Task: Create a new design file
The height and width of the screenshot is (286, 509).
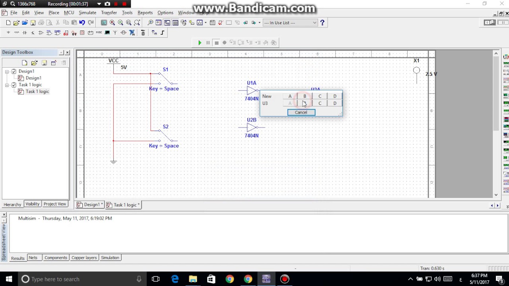Action: click(8, 23)
